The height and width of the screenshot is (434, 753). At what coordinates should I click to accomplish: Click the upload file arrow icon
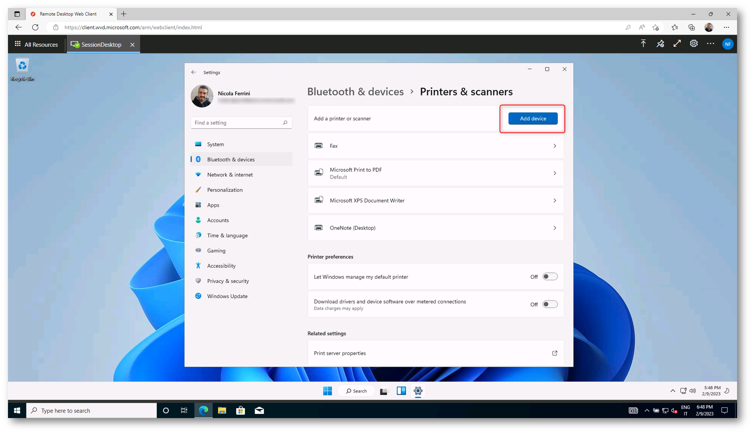coord(643,44)
